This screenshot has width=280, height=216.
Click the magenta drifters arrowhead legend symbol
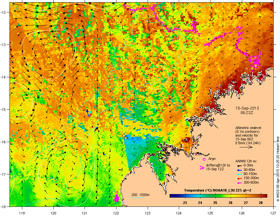pos(202,168)
